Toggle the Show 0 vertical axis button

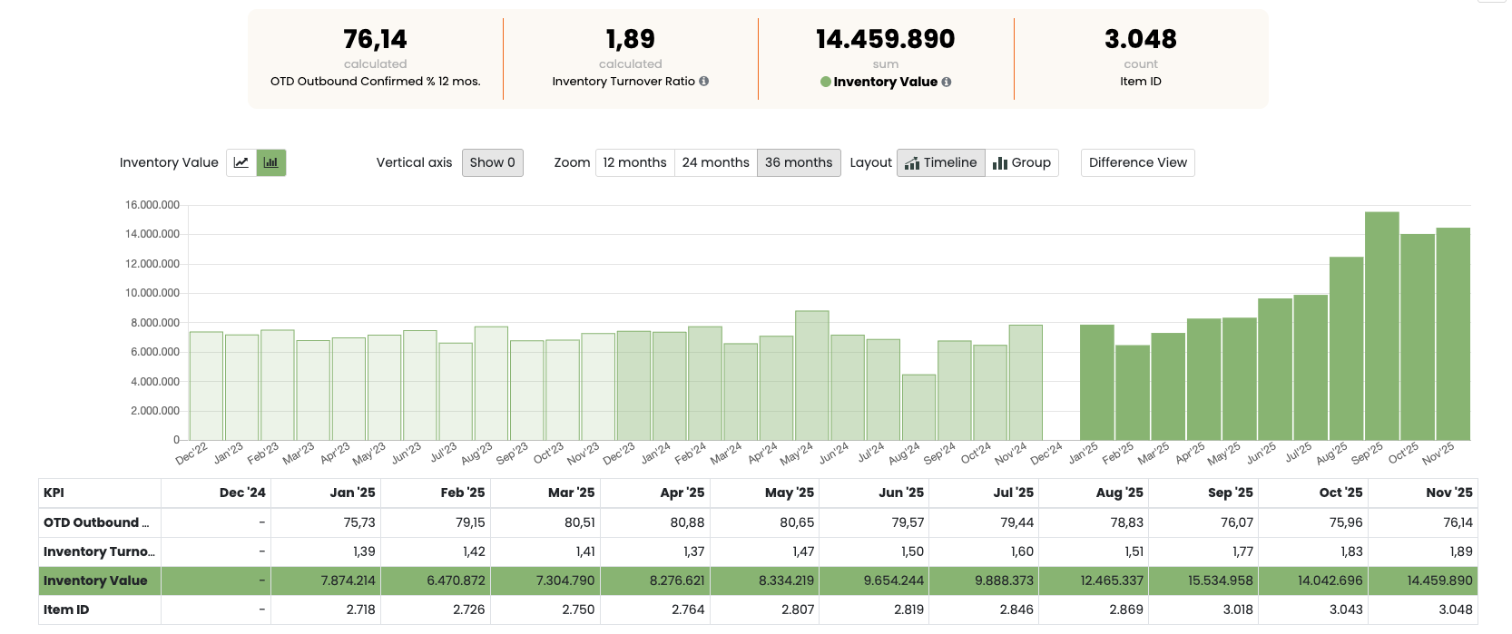pos(492,163)
